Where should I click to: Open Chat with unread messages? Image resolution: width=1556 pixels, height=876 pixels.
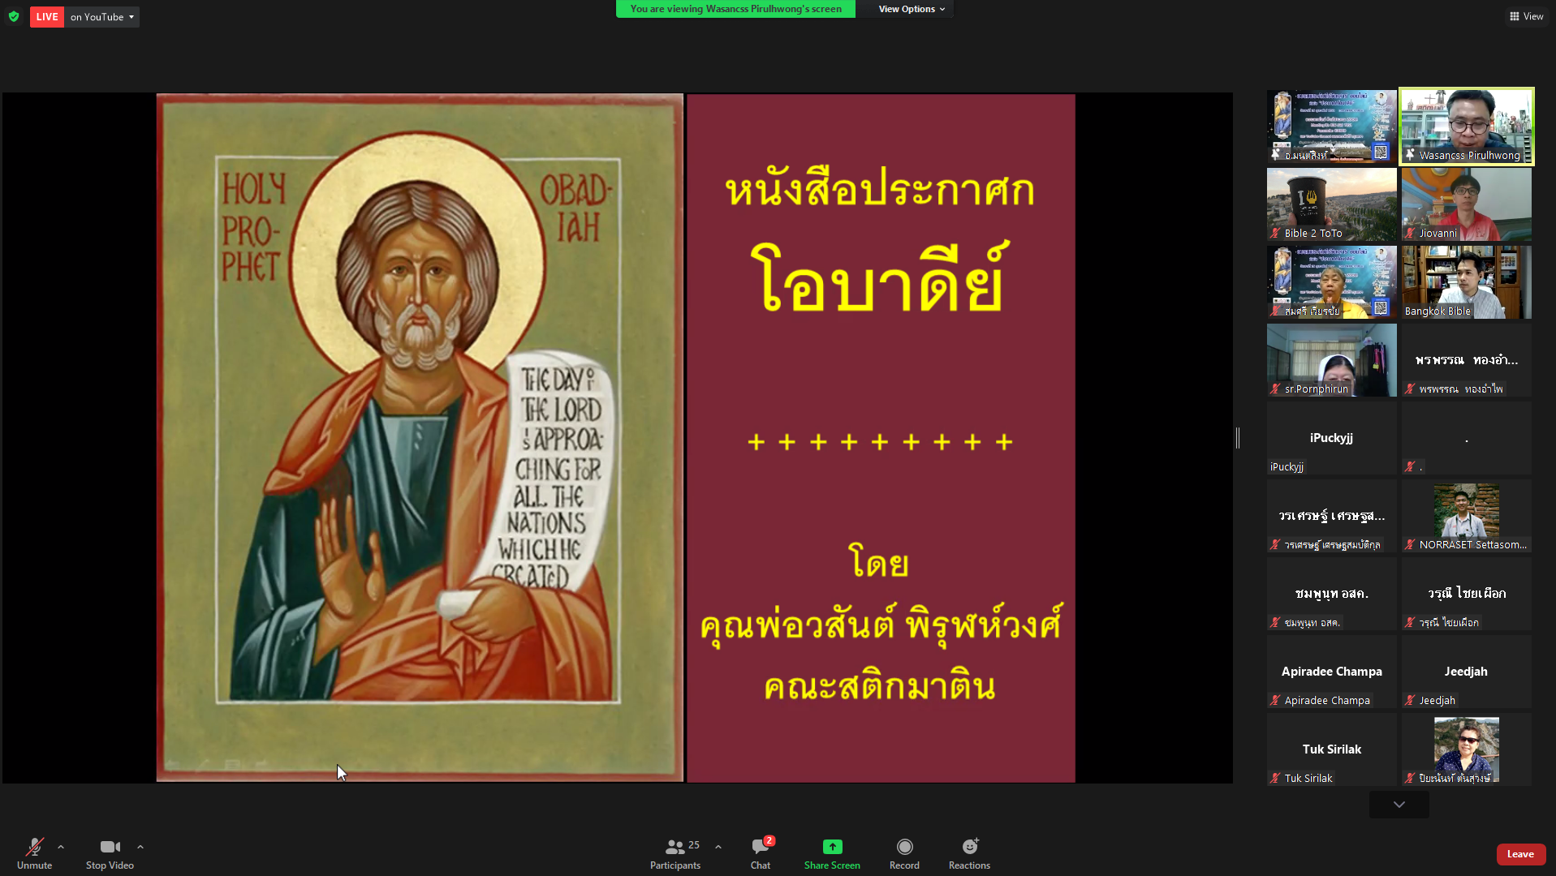click(x=761, y=853)
